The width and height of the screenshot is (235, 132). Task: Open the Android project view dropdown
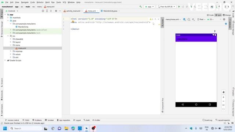[12, 11]
